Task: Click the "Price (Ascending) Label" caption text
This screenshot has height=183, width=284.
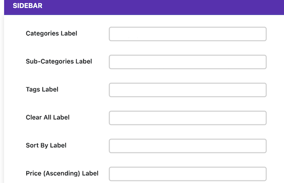Action: pos(62,173)
